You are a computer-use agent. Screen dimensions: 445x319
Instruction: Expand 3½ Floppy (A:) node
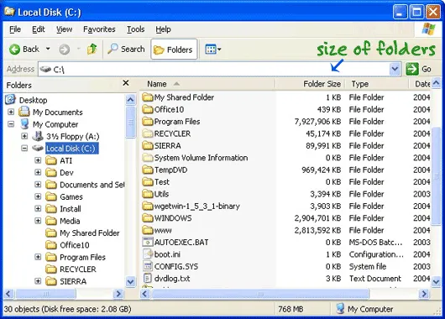point(24,136)
